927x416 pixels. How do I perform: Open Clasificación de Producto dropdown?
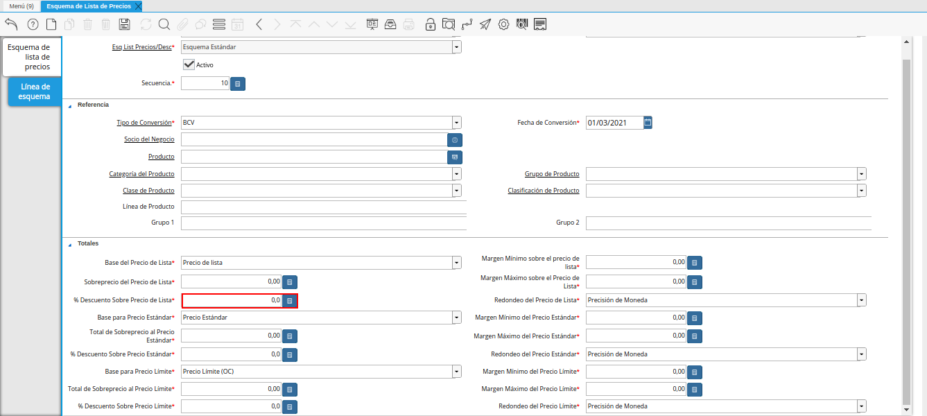pyautogui.click(x=861, y=190)
